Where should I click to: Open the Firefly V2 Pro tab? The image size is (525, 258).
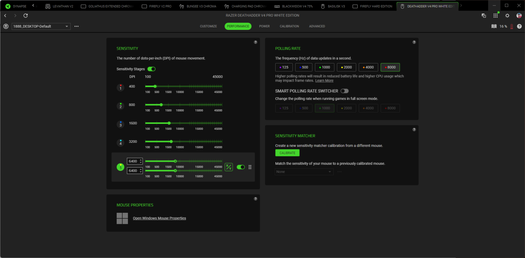pyautogui.click(x=156, y=6)
